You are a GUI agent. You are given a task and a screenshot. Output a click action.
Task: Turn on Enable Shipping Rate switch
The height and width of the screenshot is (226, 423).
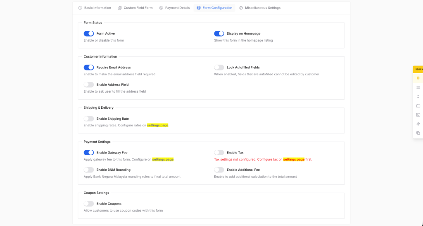click(89, 119)
